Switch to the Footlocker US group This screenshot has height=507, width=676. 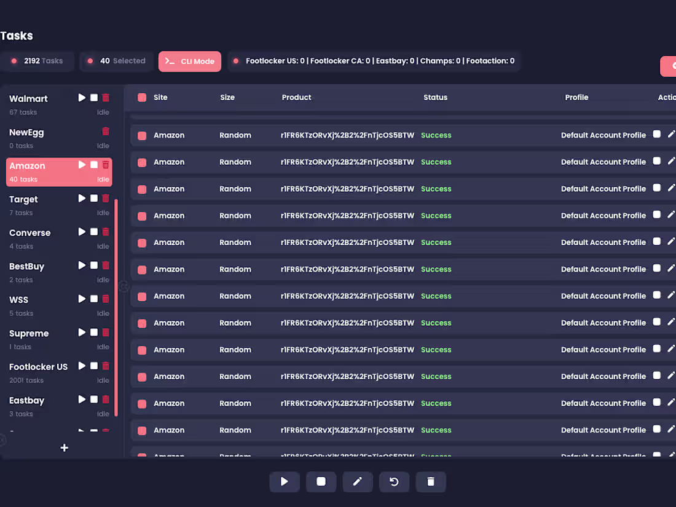tap(38, 367)
